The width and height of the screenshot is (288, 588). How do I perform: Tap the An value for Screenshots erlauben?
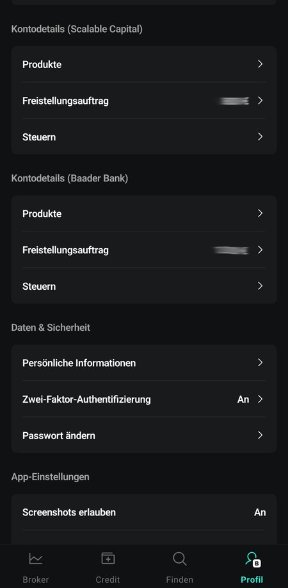point(260,512)
